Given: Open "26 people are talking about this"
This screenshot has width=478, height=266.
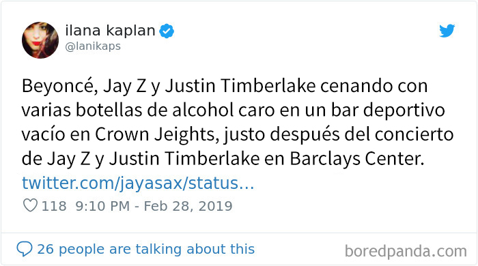Looking at the screenshot, I should click(x=145, y=249).
